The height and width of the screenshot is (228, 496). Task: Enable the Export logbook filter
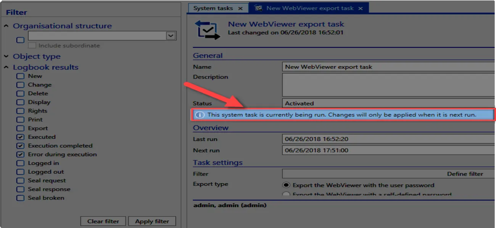(20, 128)
